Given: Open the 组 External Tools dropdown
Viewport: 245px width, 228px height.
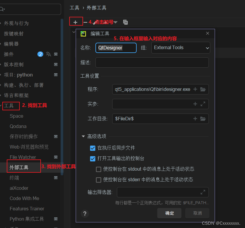Looking at the screenshot, I should [x=181, y=48].
